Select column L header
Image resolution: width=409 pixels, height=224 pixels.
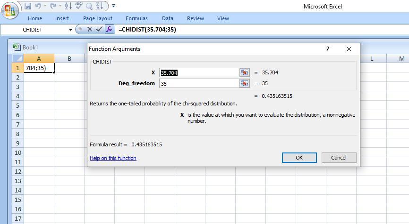pos(371,58)
